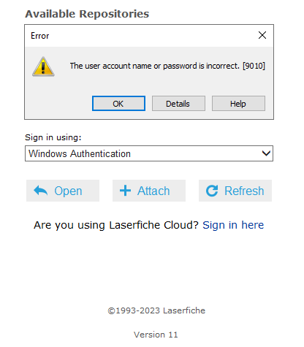304x347 pixels.
Task: Click the 1993-2023 Laserfiche copyright text
Action: (156, 310)
